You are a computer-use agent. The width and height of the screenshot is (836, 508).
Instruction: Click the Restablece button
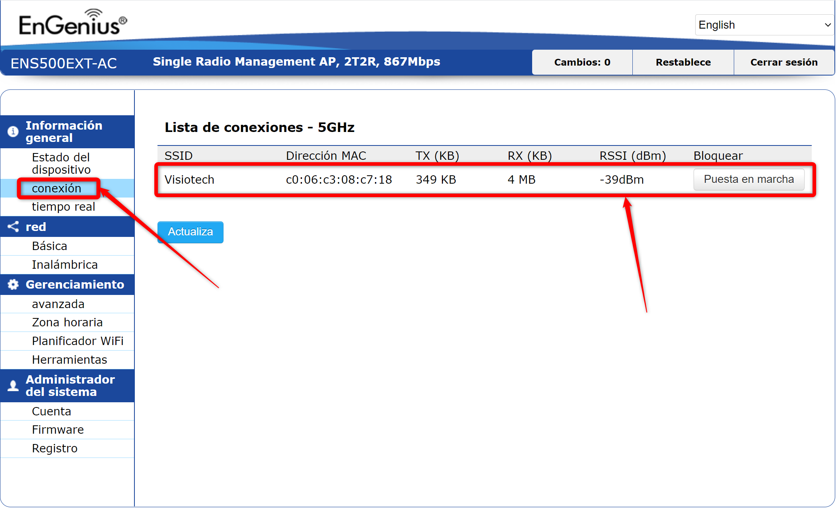[x=683, y=62]
